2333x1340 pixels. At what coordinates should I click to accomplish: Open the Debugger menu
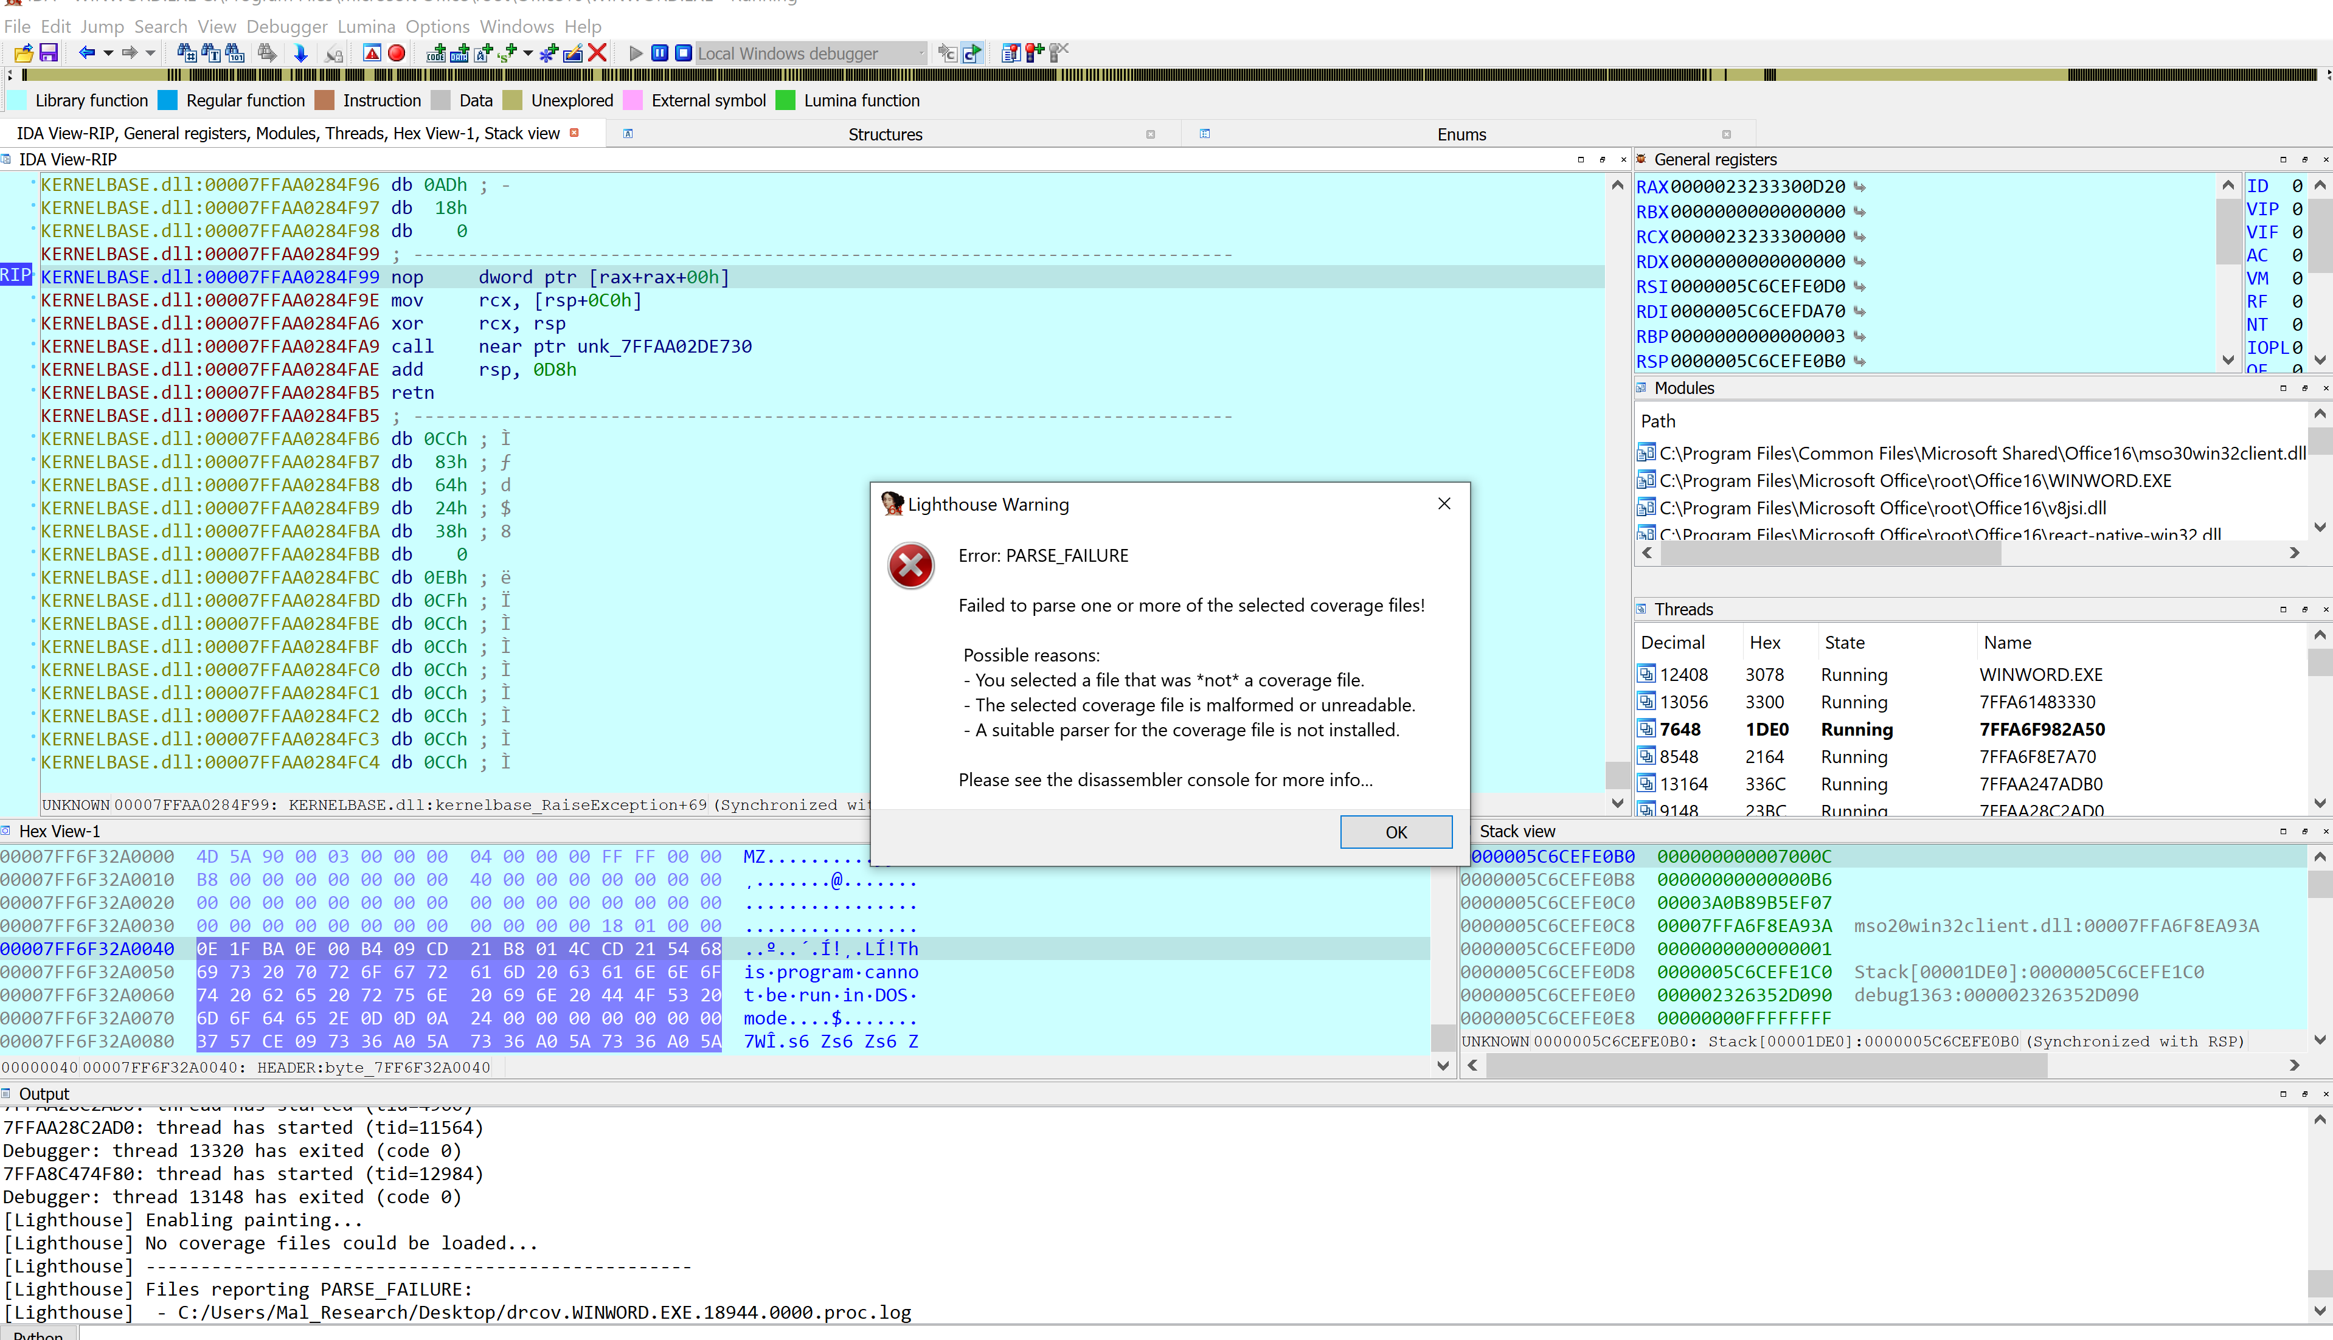pyautogui.click(x=286, y=27)
